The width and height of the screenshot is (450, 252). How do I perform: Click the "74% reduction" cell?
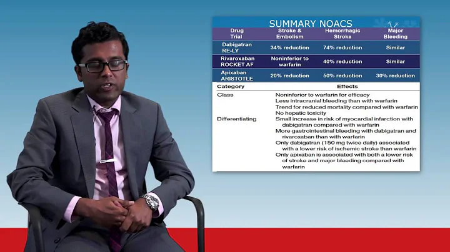click(x=342, y=47)
